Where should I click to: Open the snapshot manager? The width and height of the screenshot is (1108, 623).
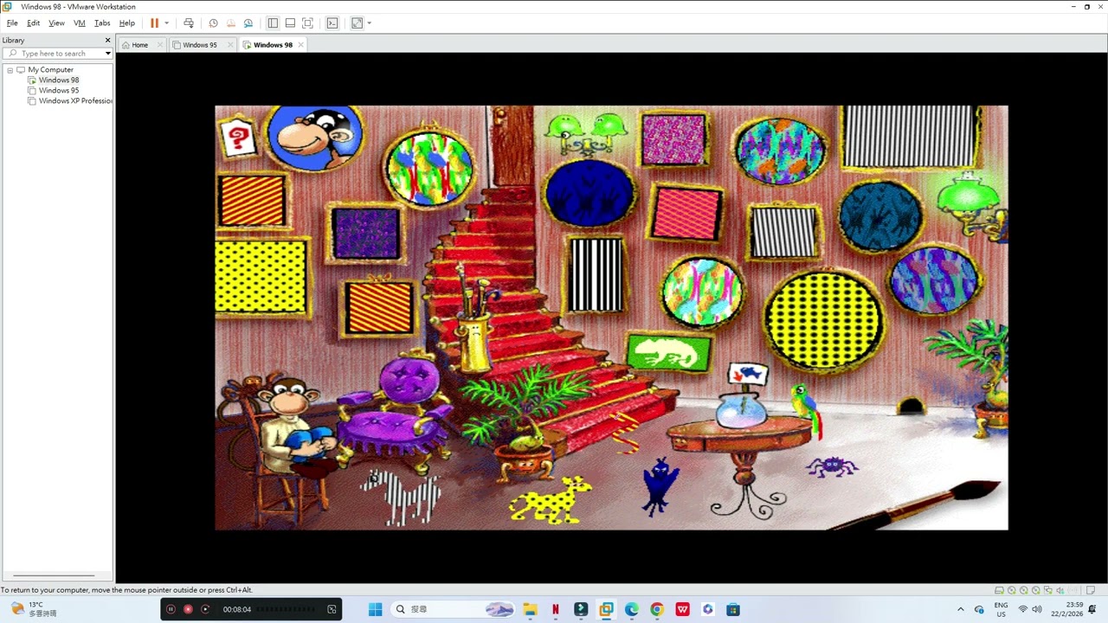click(248, 23)
